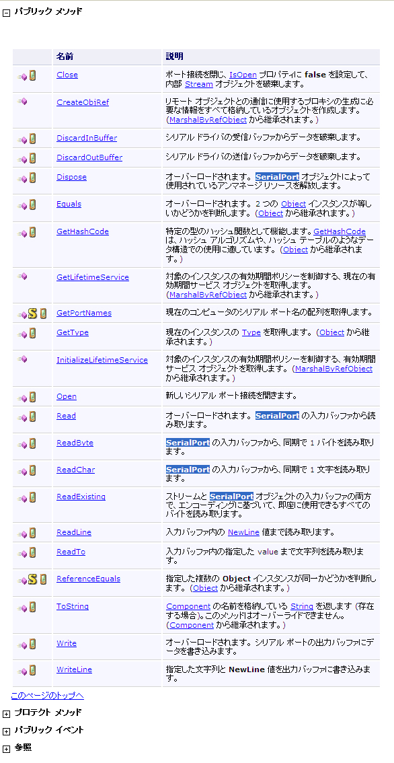Click the method icon beside GetLifetimeService

[23, 277]
